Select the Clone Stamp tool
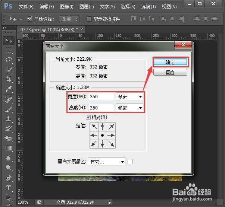The image size is (225, 207). (9, 119)
